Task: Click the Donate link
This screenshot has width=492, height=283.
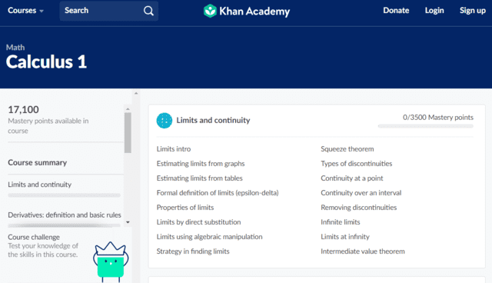Action: [396, 10]
